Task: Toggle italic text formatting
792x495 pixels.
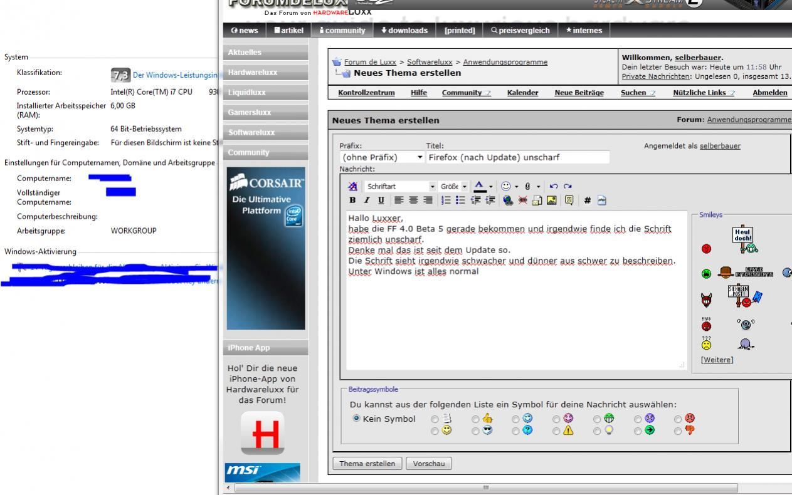Action: 366,201
